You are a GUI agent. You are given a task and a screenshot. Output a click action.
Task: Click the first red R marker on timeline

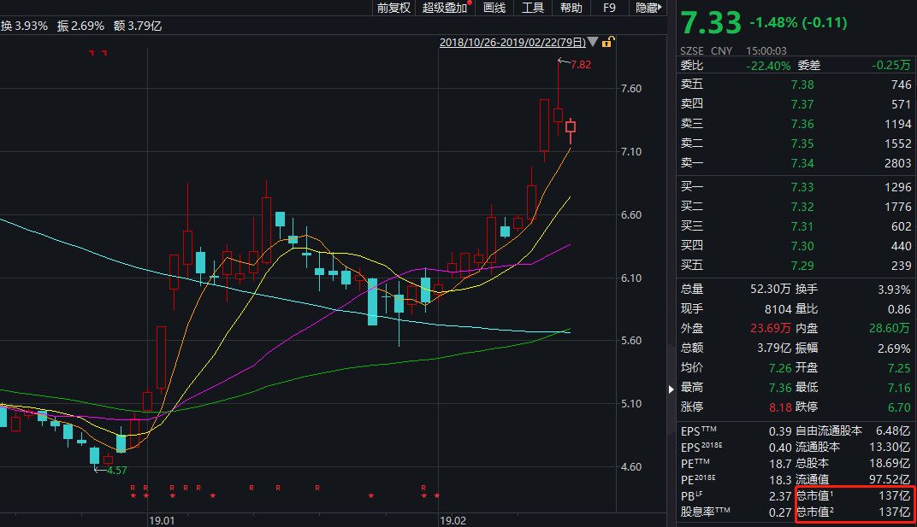click(133, 487)
